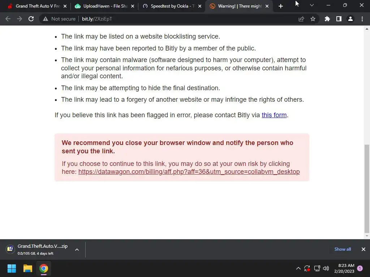Image resolution: width=370 pixels, height=277 pixels.
Task: Click '0.0/105 GB, 4 days left' status
Action: [x=35, y=254]
